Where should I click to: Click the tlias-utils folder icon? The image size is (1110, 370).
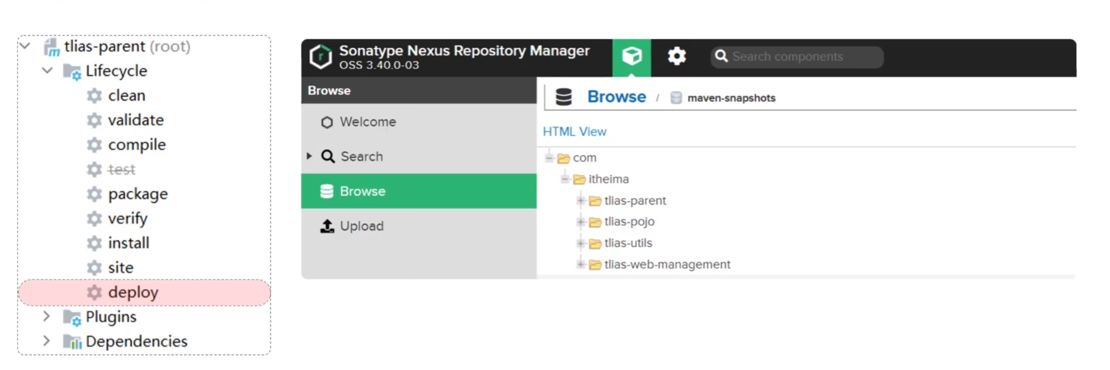pos(595,244)
